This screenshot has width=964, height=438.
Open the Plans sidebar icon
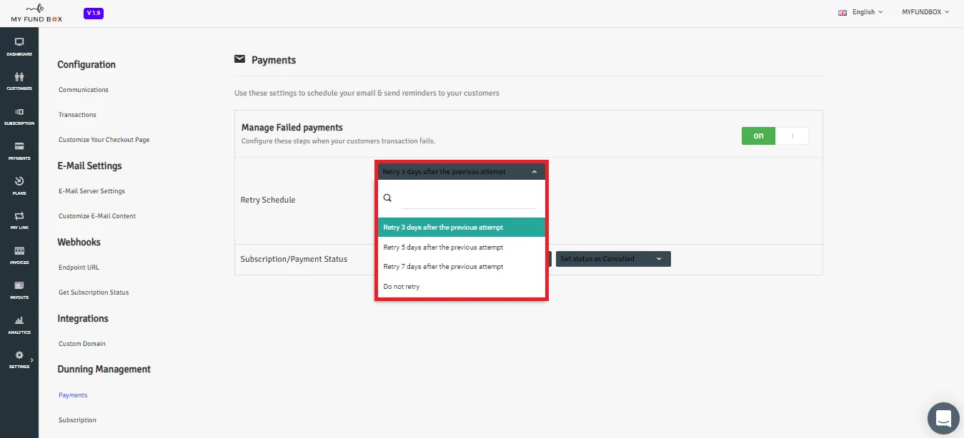click(x=19, y=181)
